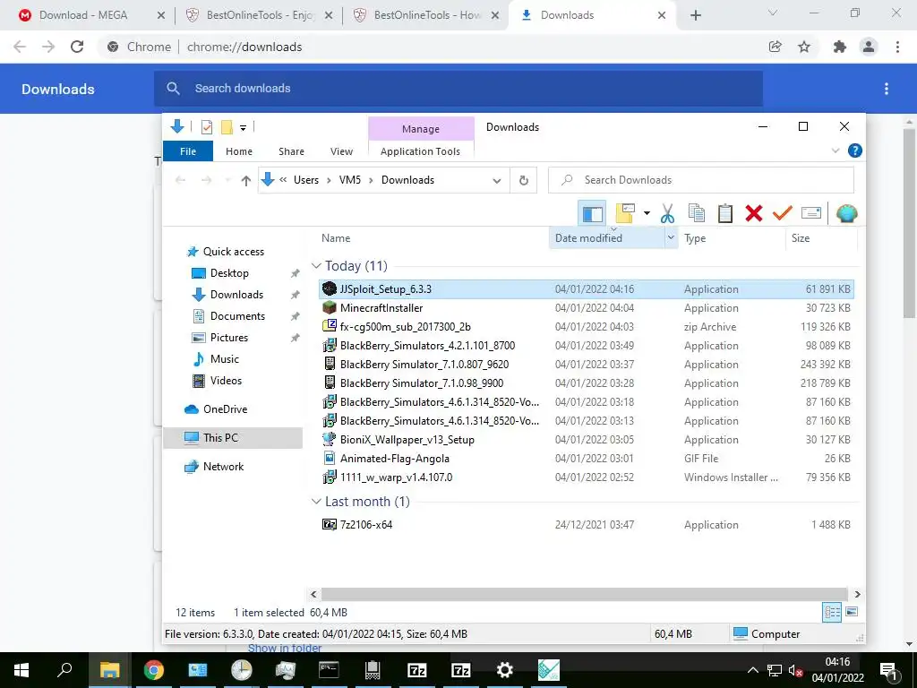Click the blue Help question mark icon

[x=854, y=150]
